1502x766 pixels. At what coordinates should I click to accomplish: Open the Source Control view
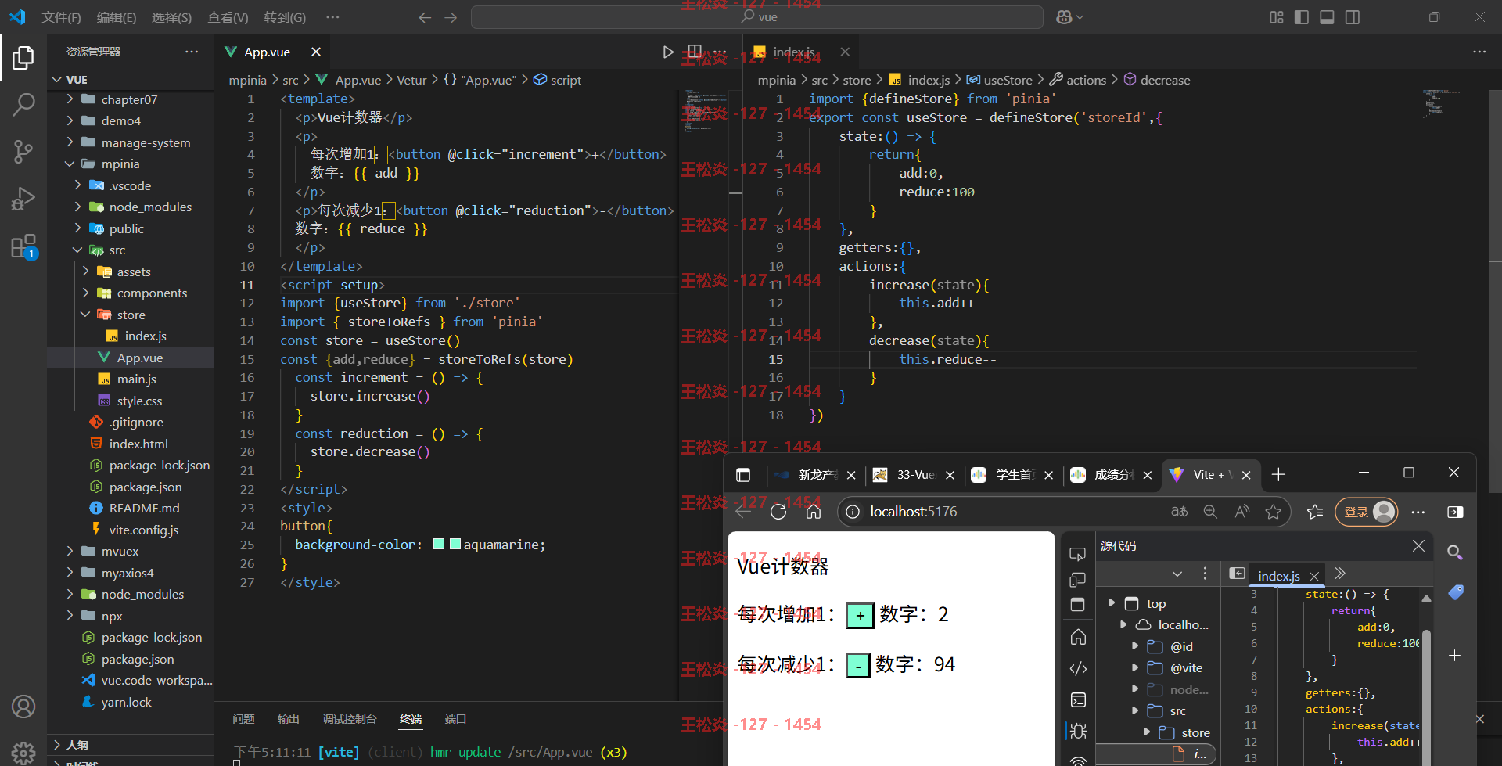click(x=23, y=151)
